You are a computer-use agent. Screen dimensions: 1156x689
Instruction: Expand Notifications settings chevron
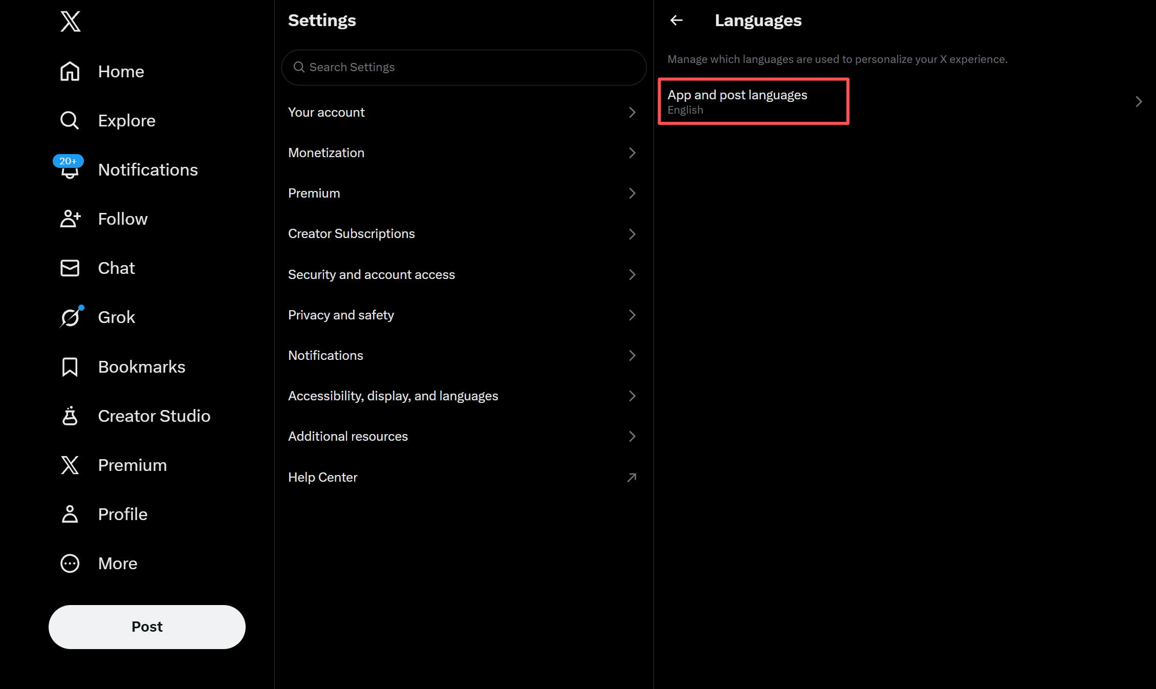pyautogui.click(x=632, y=355)
